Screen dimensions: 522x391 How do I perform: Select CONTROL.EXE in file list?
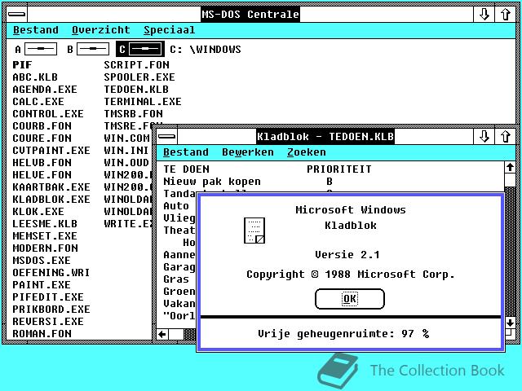[x=48, y=114]
